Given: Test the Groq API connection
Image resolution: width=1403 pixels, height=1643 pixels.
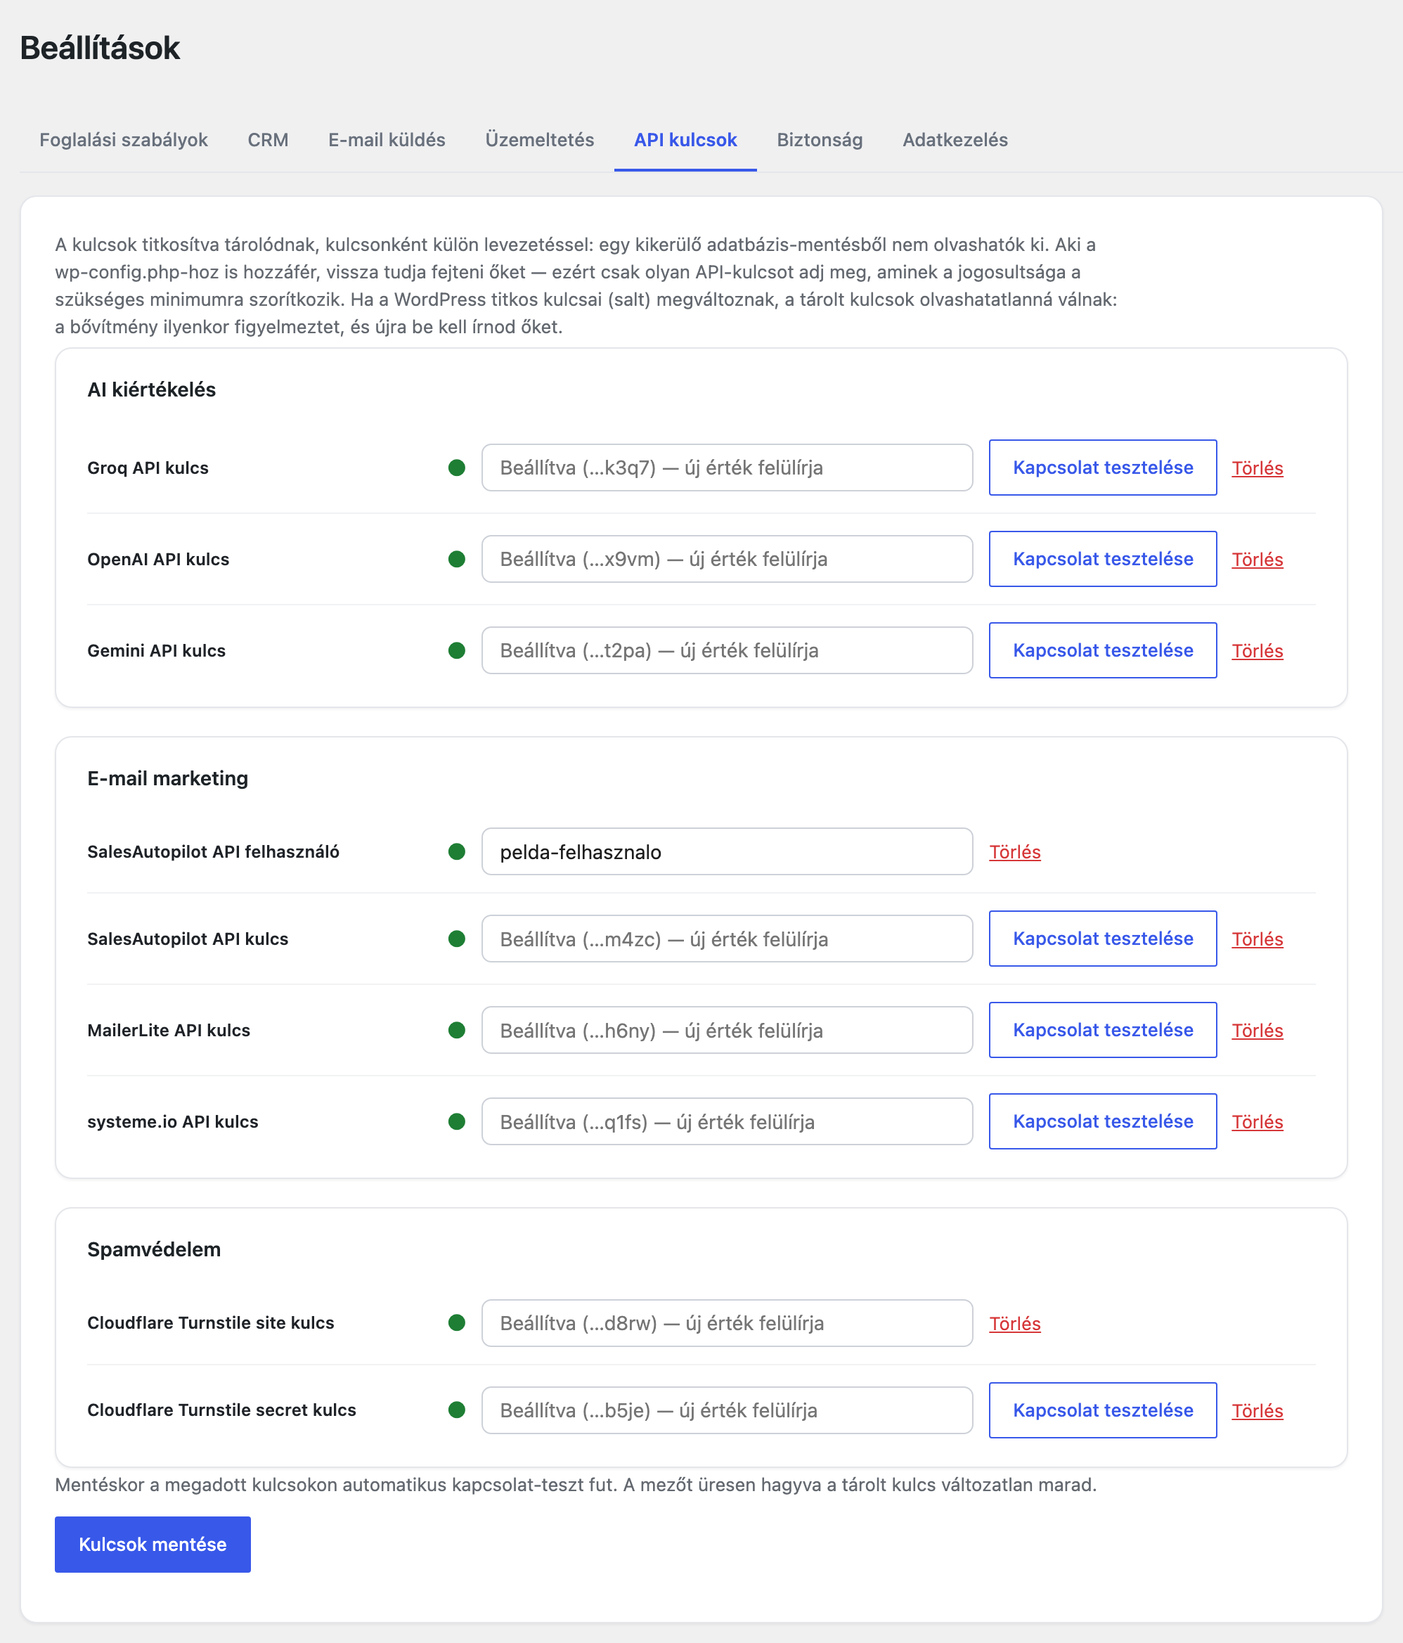Looking at the screenshot, I should click(x=1103, y=468).
